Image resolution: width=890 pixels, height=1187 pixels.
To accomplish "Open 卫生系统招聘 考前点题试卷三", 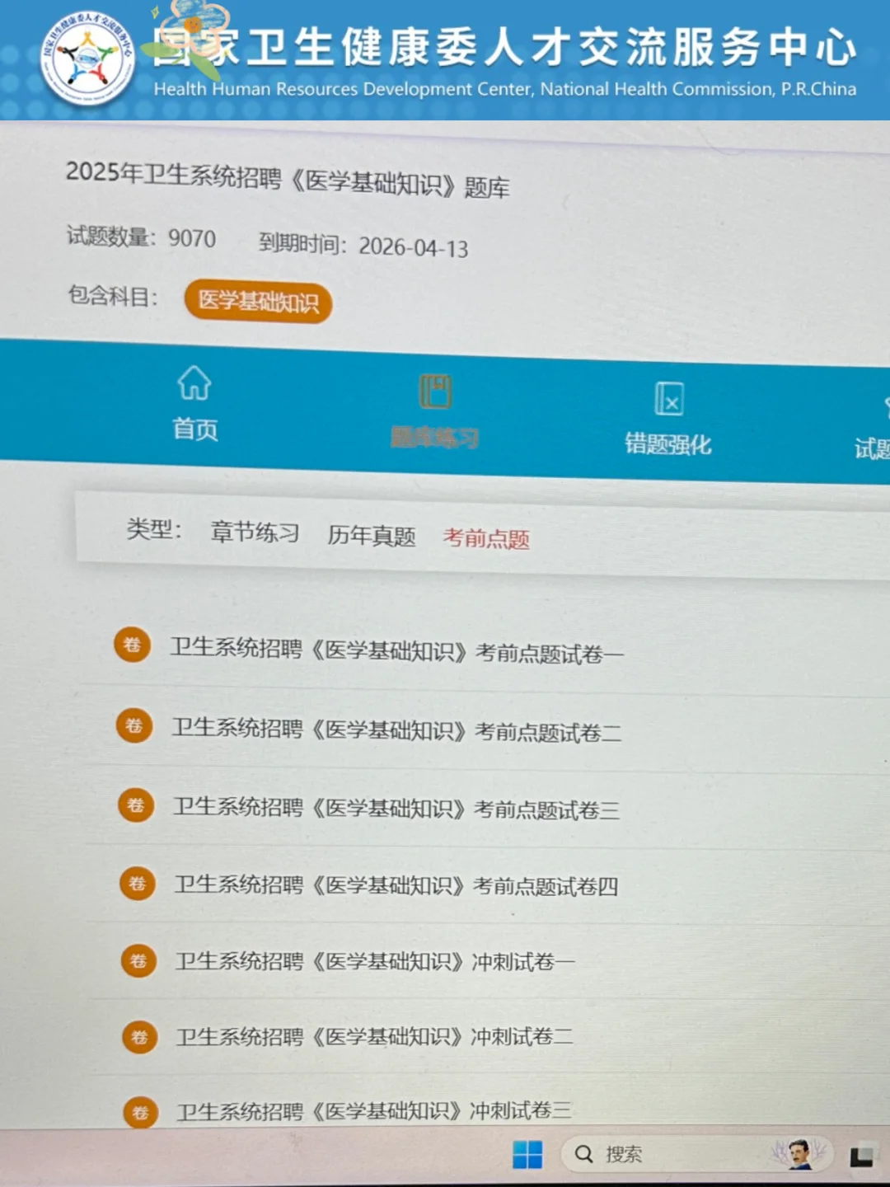I will click(397, 809).
